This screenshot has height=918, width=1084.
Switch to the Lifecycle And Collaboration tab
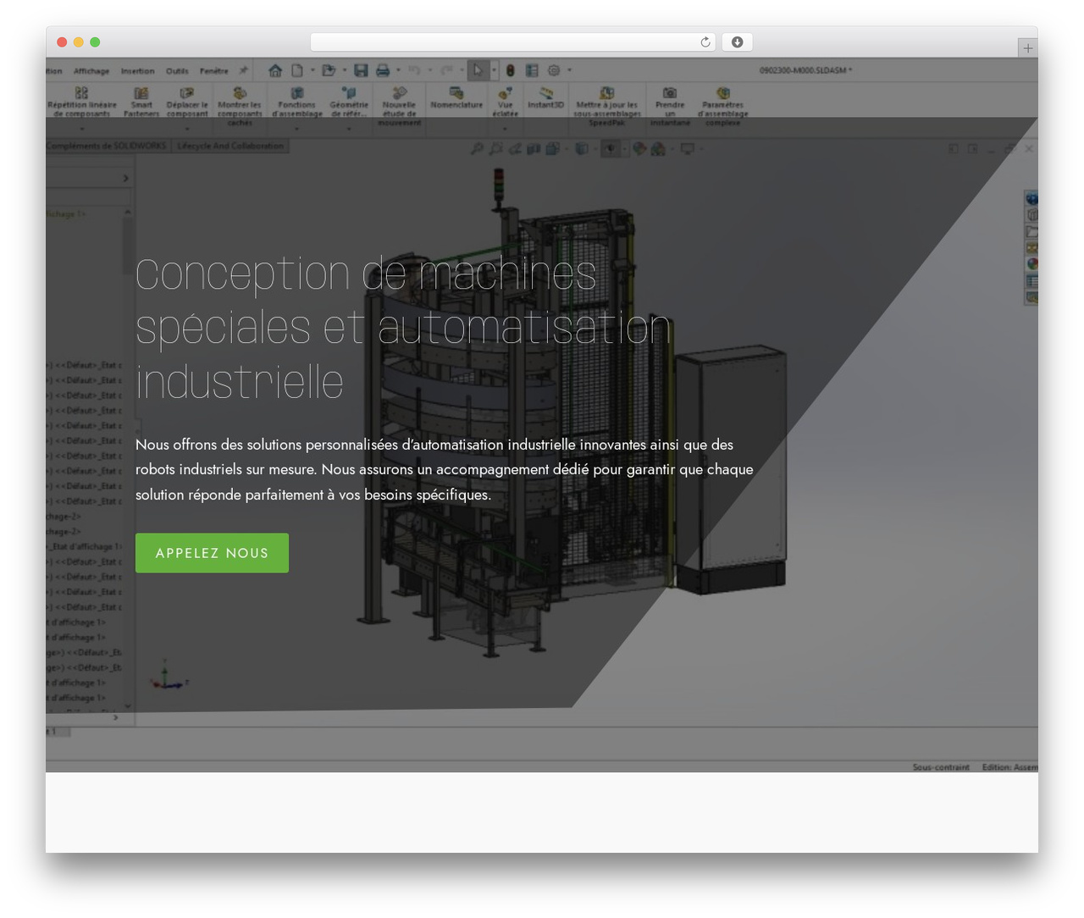[230, 147]
